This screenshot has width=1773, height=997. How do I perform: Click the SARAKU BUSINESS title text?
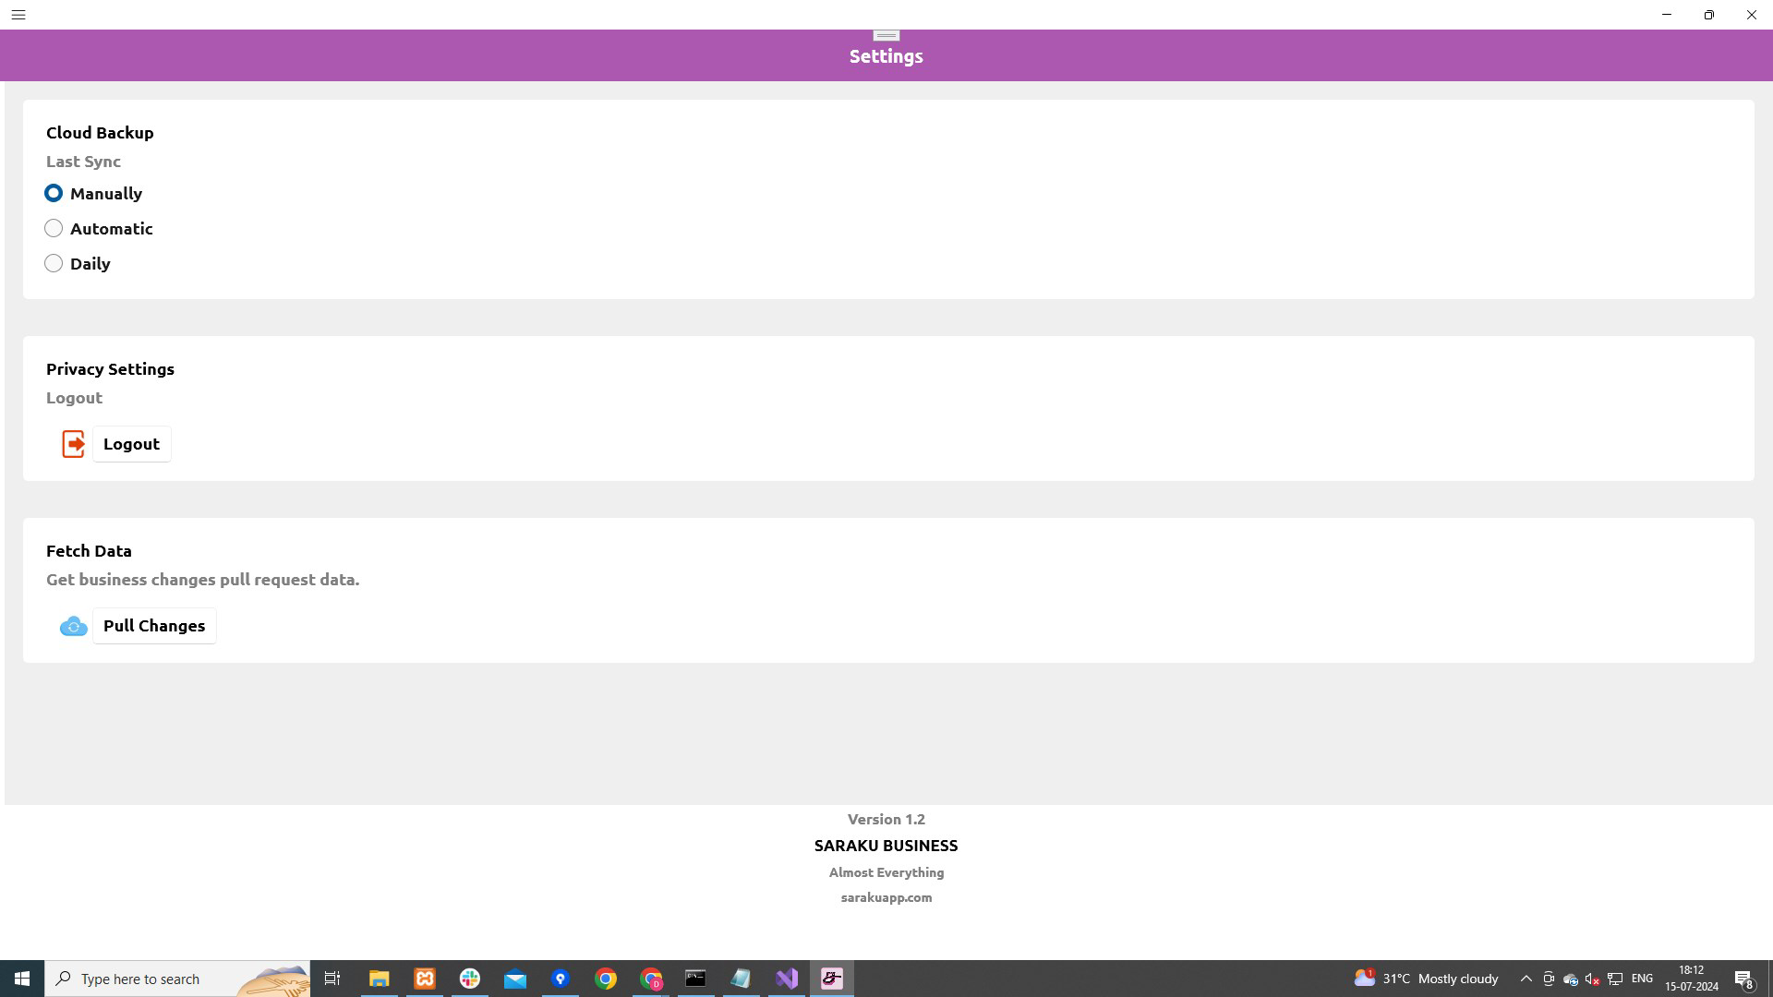click(x=886, y=846)
